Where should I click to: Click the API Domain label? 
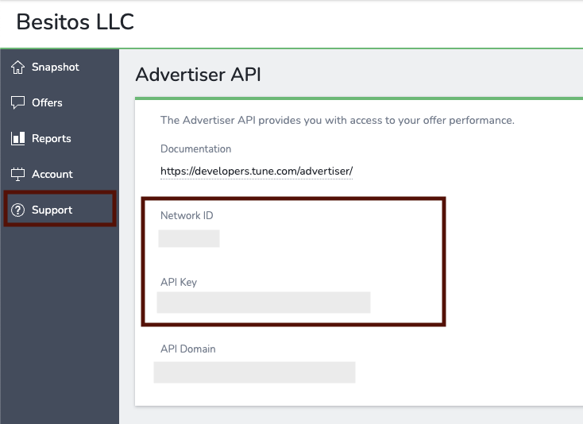point(187,349)
